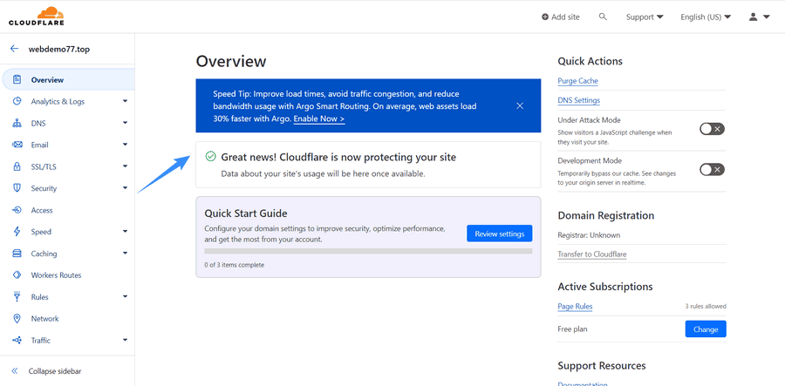785x386 pixels.
Task: Click the Purge Cache link
Action: (x=577, y=81)
